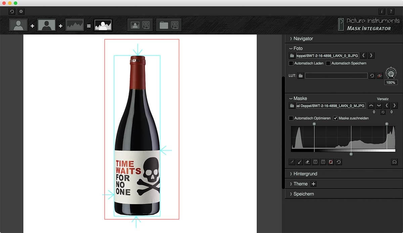
Task: Enable Automatisch Speichern checkbox
Action: click(x=328, y=63)
